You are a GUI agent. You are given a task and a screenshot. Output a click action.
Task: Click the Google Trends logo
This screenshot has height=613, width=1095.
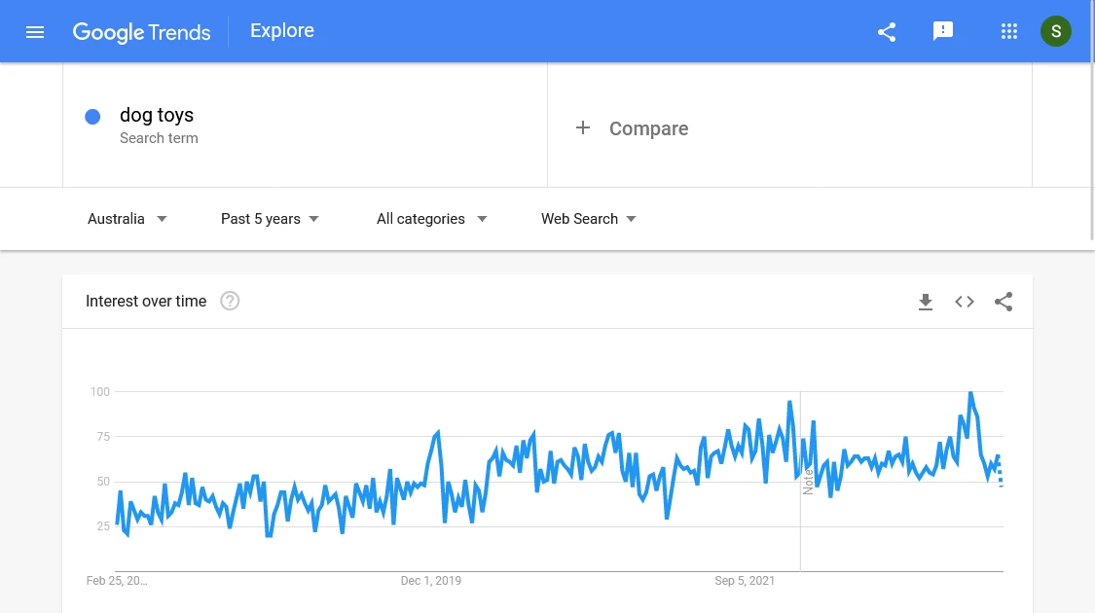tap(142, 32)
